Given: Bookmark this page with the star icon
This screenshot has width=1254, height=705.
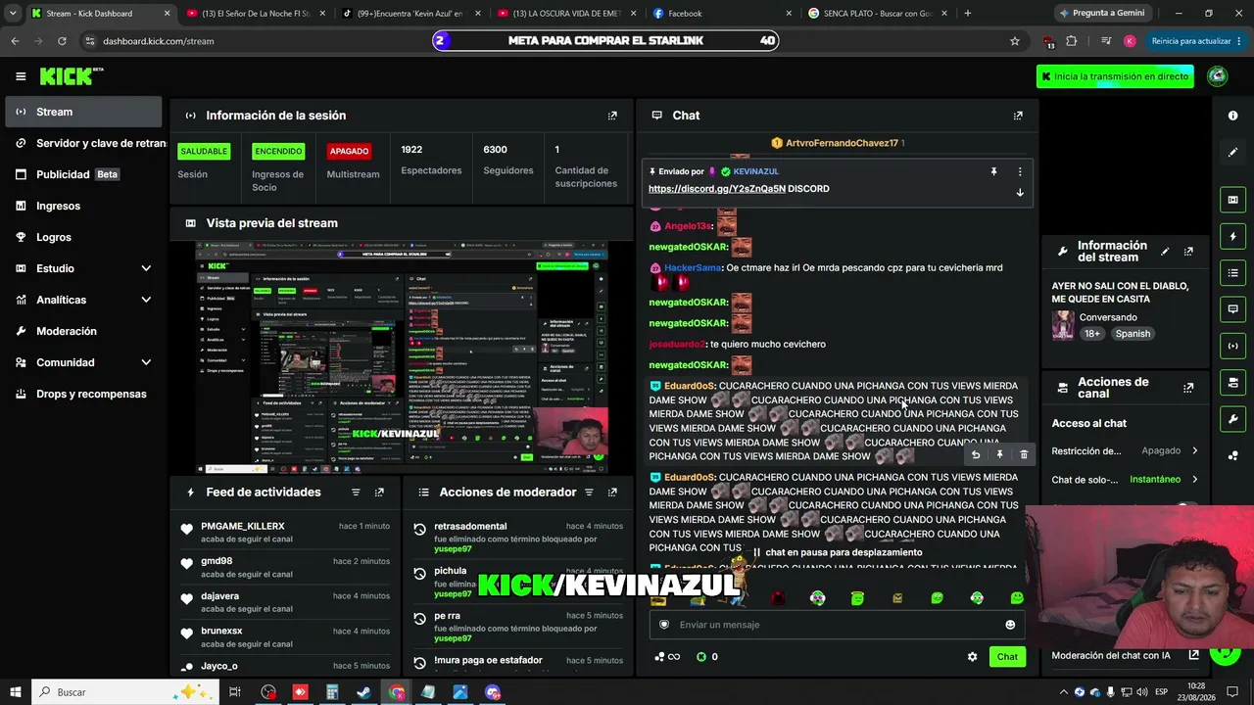Looking at the screenshot, I should tap(1015, 41).
